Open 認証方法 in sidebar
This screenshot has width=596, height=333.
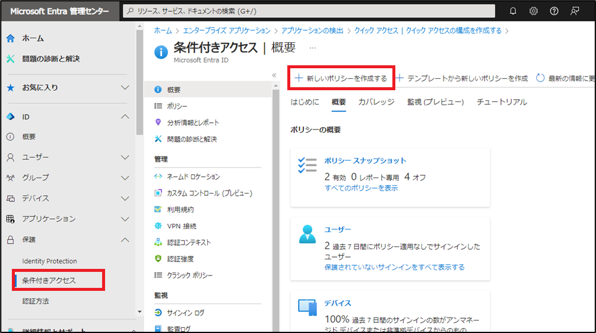pos(36,302)
